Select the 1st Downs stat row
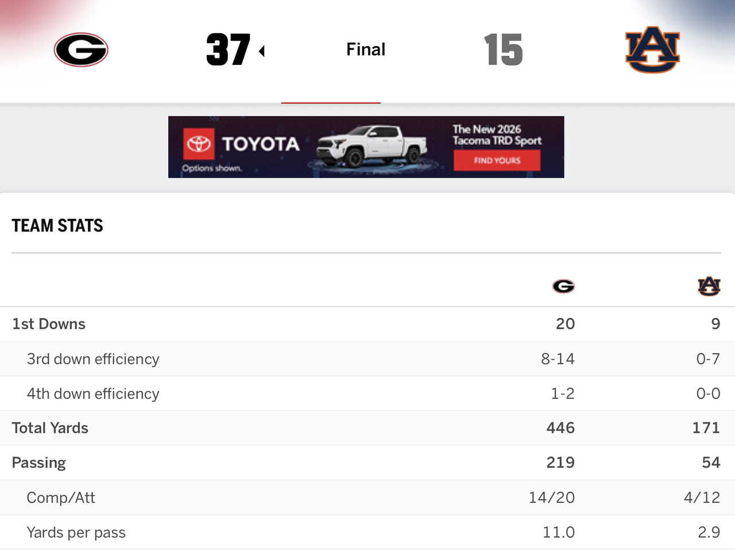 point(367,324)
